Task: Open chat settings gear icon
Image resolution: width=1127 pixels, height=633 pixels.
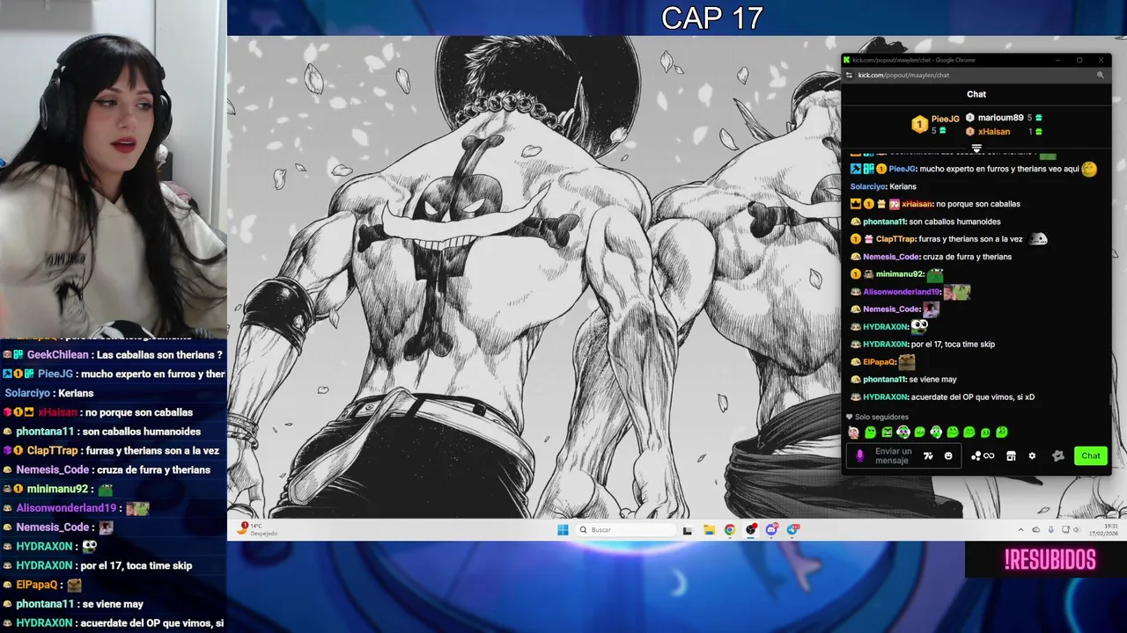Action: click(x=1032, y=455)
